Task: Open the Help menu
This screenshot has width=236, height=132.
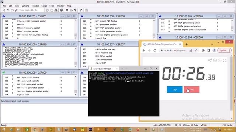Action: tap(69, 6)
